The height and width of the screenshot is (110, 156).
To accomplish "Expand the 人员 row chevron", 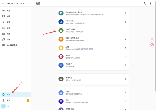I will (126, 93).
